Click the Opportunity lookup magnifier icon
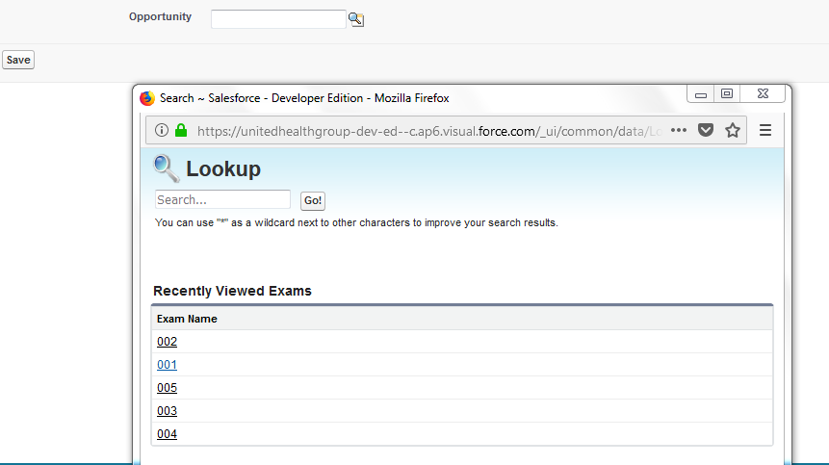829x465 pixels. (356, 19)
